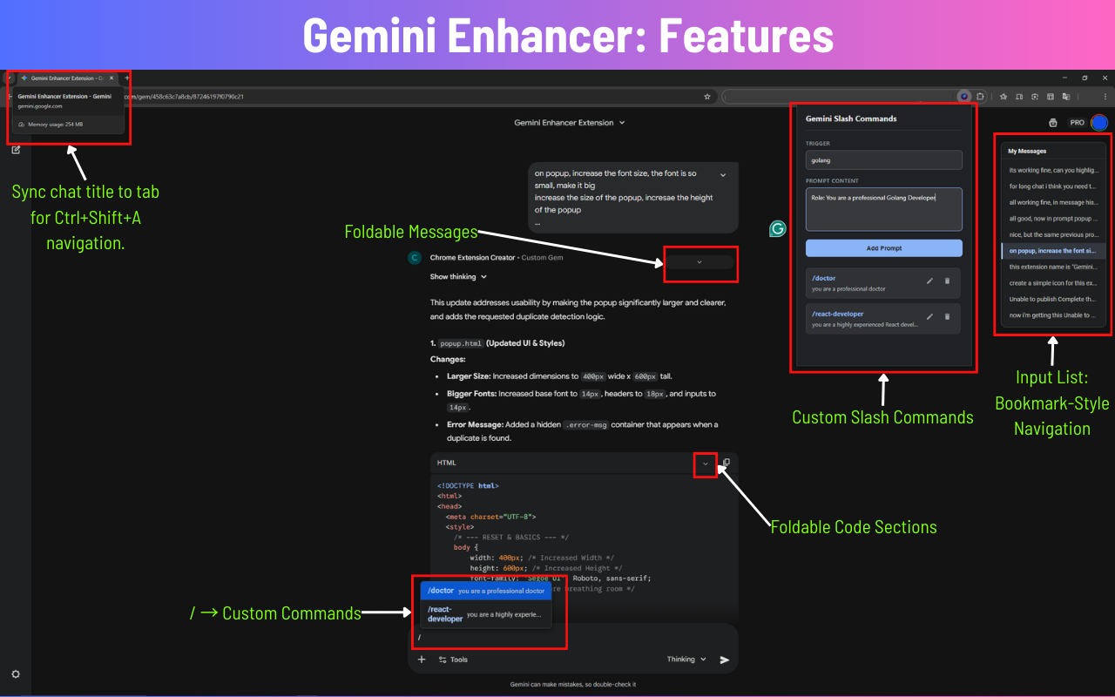1115x697 pixels.
Task: Jump to message 'this extension name is "Gemini...'
Action: [1053, 267]
